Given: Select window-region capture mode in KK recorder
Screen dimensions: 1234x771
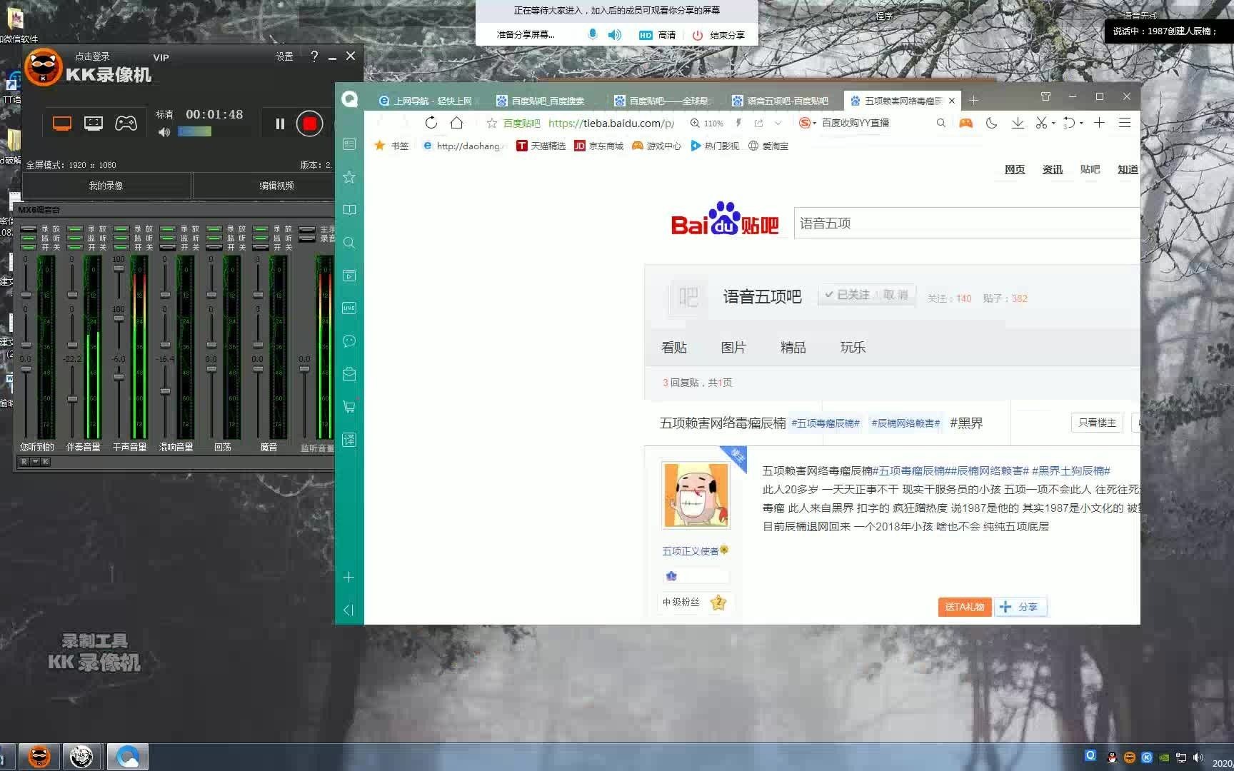Looking at the screenshot, I should pyautogui.click(x=94, y=124).
